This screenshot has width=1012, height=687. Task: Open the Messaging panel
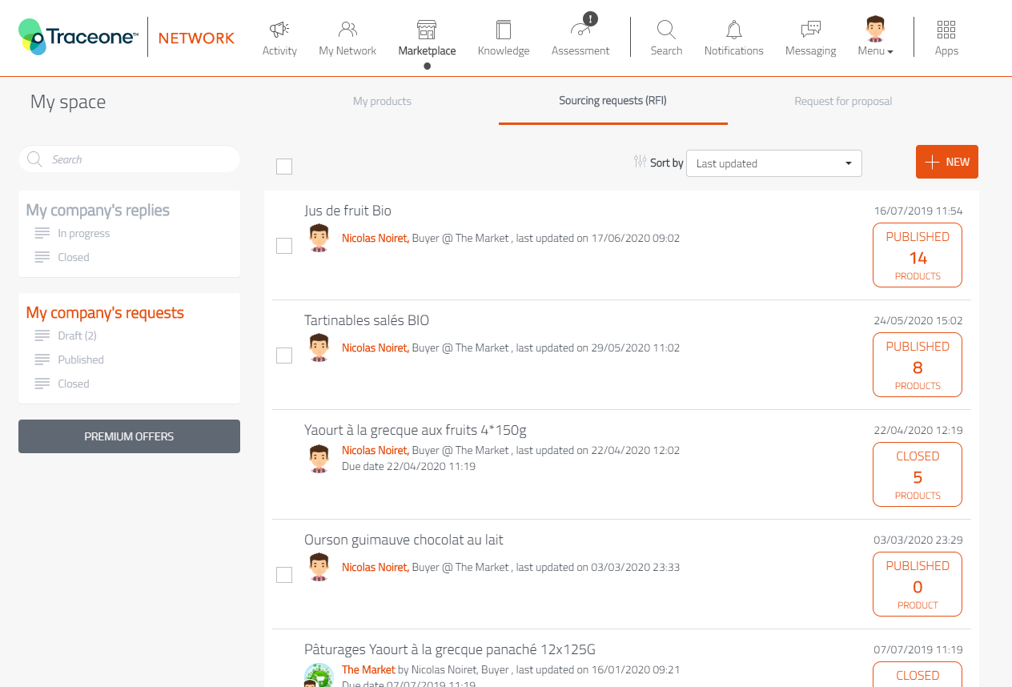(810, 37)
